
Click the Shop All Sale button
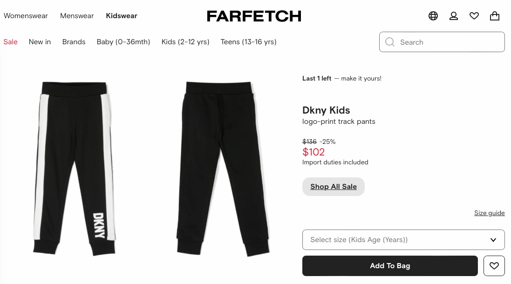pos(334,186)
